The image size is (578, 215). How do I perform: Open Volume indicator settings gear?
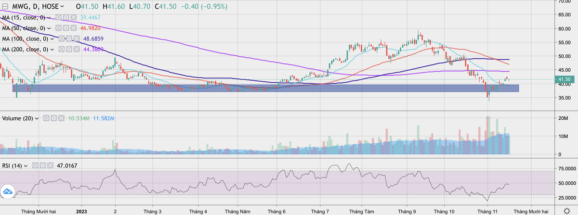[53, 118]
